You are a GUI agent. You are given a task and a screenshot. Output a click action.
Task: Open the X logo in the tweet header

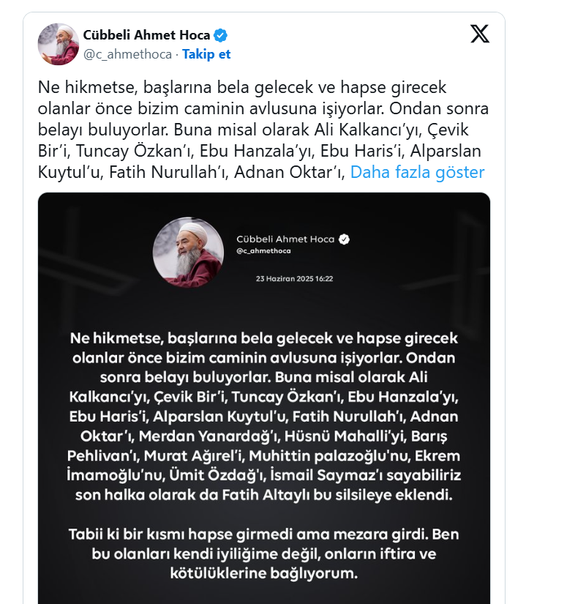480,34
